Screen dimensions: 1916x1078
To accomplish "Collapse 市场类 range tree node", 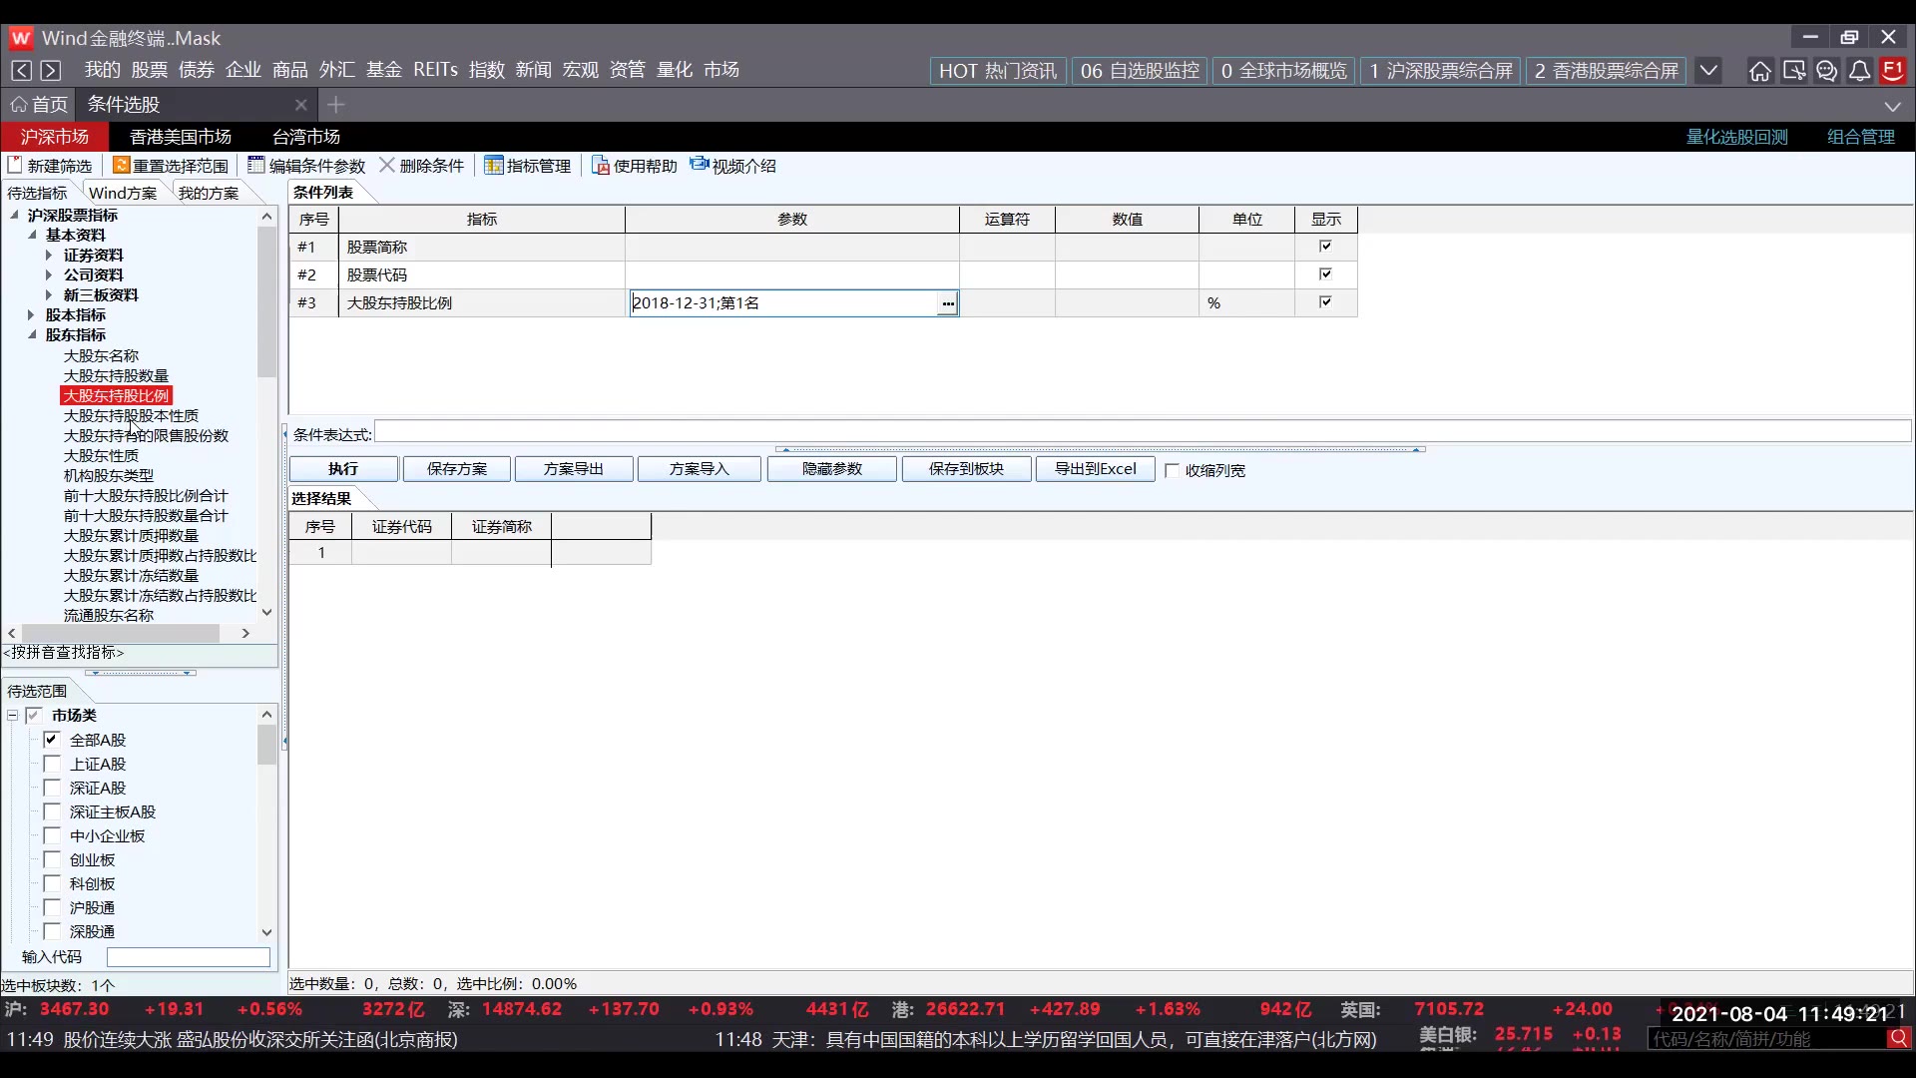I will 13,716.
